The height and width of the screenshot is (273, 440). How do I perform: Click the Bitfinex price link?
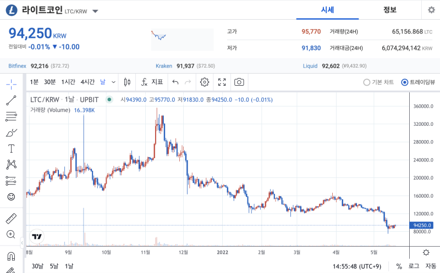[17, 66]
